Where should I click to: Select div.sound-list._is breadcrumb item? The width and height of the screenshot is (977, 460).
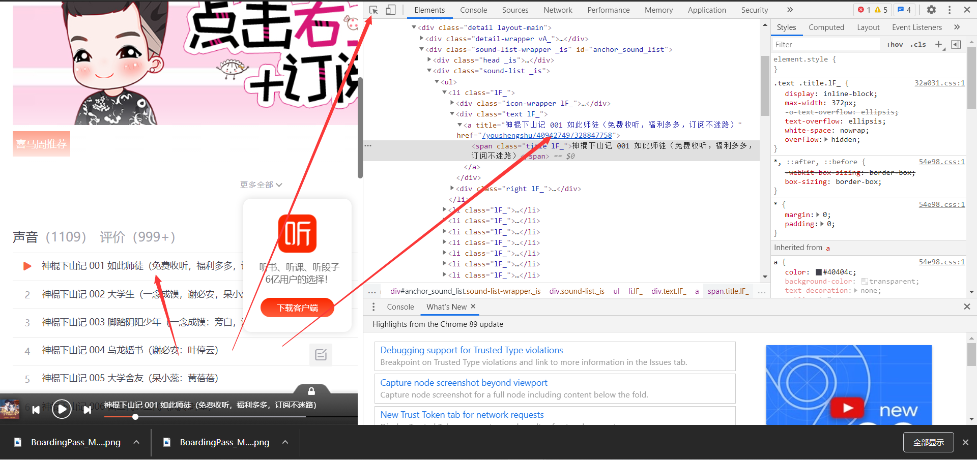577,291
